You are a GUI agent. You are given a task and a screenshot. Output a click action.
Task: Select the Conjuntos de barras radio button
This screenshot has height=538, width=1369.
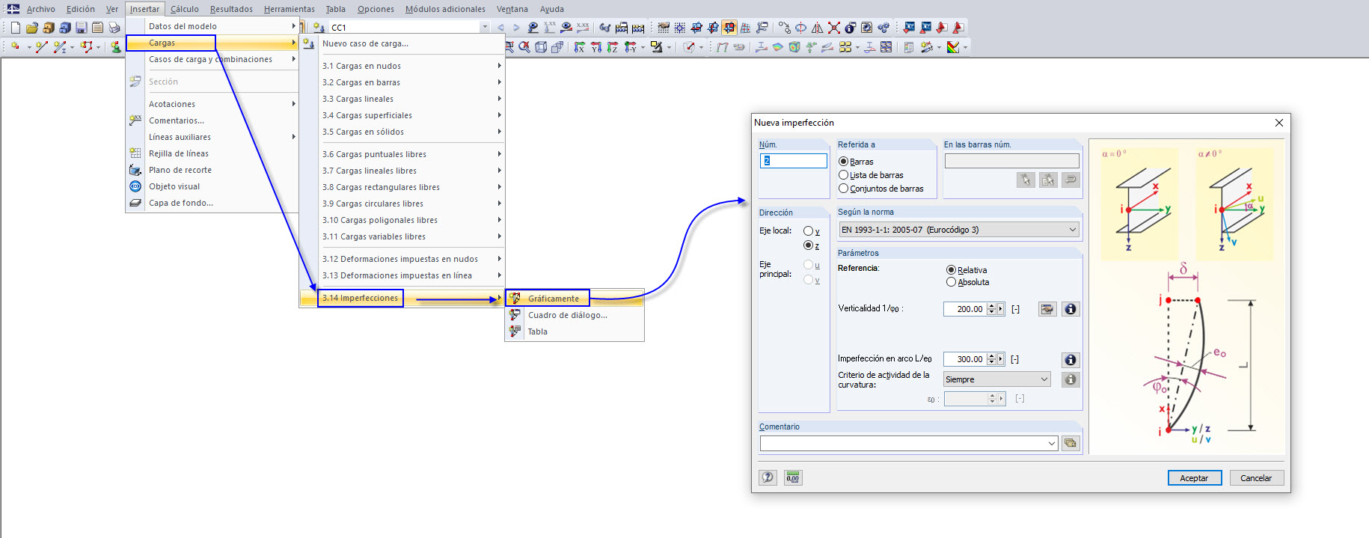(x=843, y=189)
